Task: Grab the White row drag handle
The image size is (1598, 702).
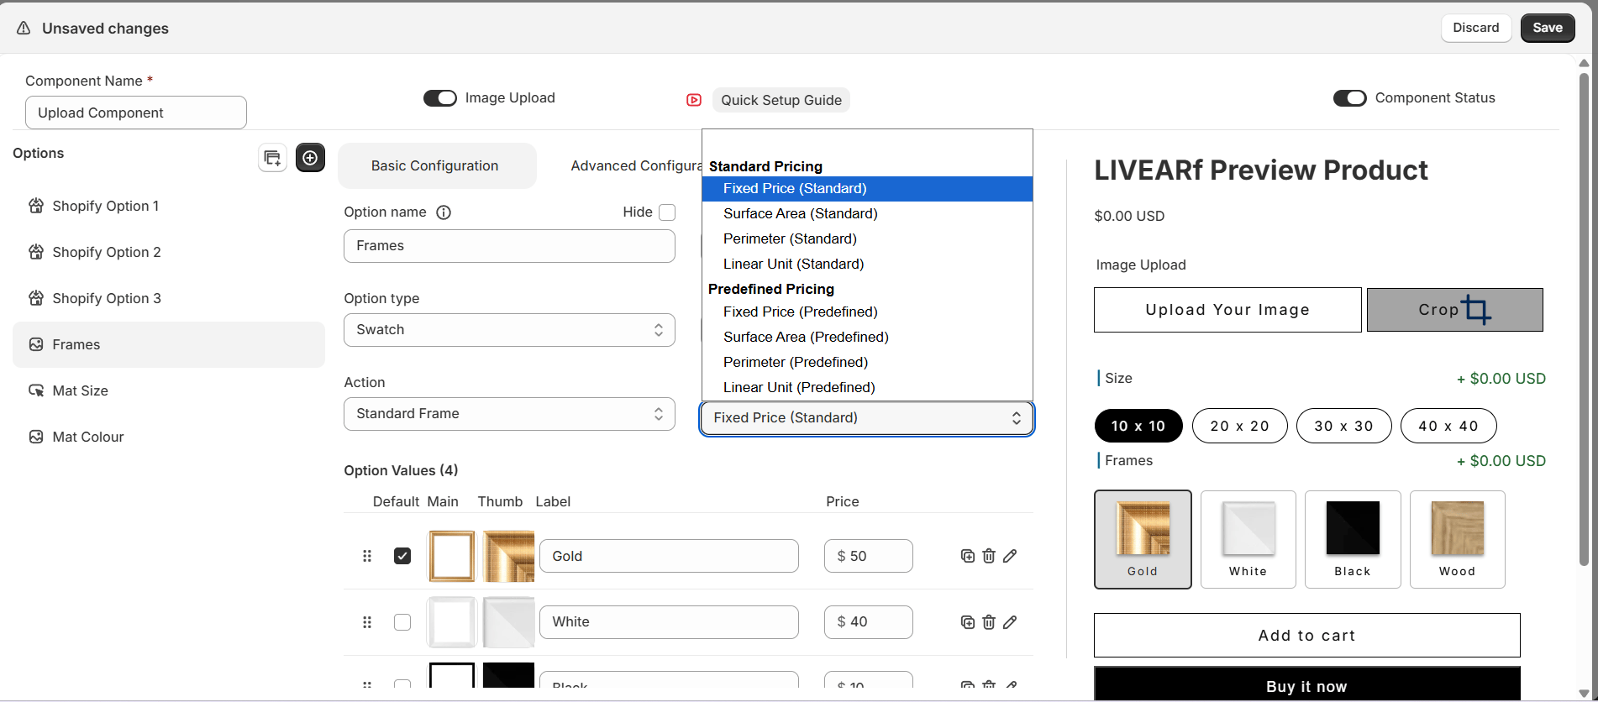Action: (367, 622)
